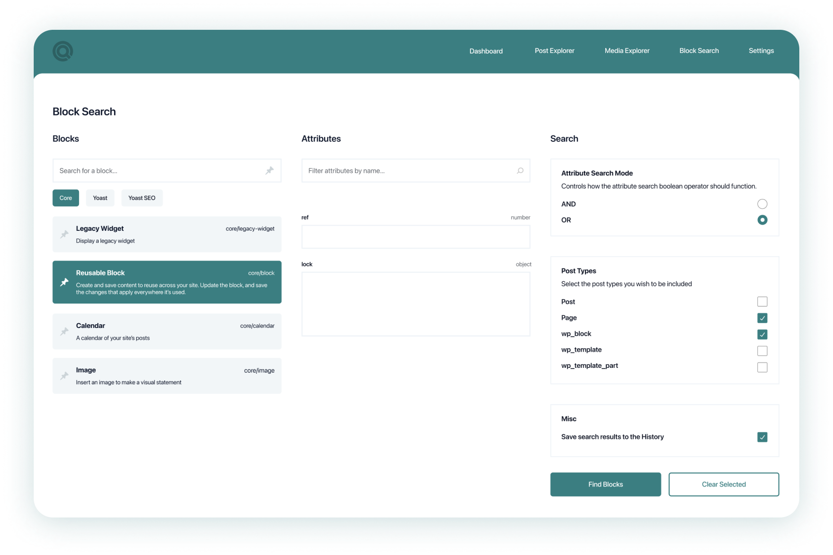Image resolution: width=833 pixels, height=555 pixels.
Task: Focus the ref number input field
Action: [x=416, y=237]
